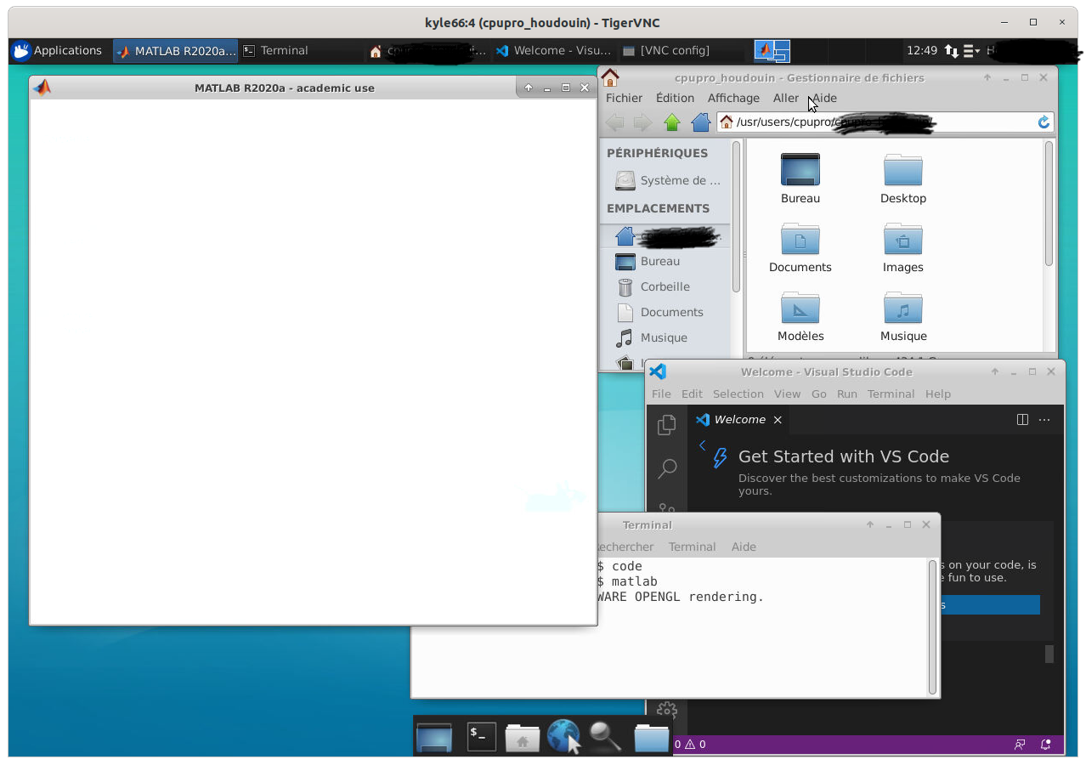Click the blue back chevron on Get Started page
1086x765 pixels.
(703, 445)
